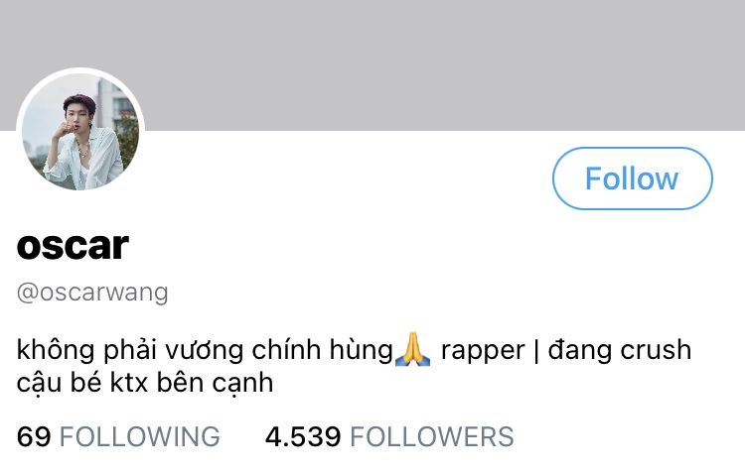Click the white border ring around avatar
Viewport: 745px width, 473px height.
[80, 70]
